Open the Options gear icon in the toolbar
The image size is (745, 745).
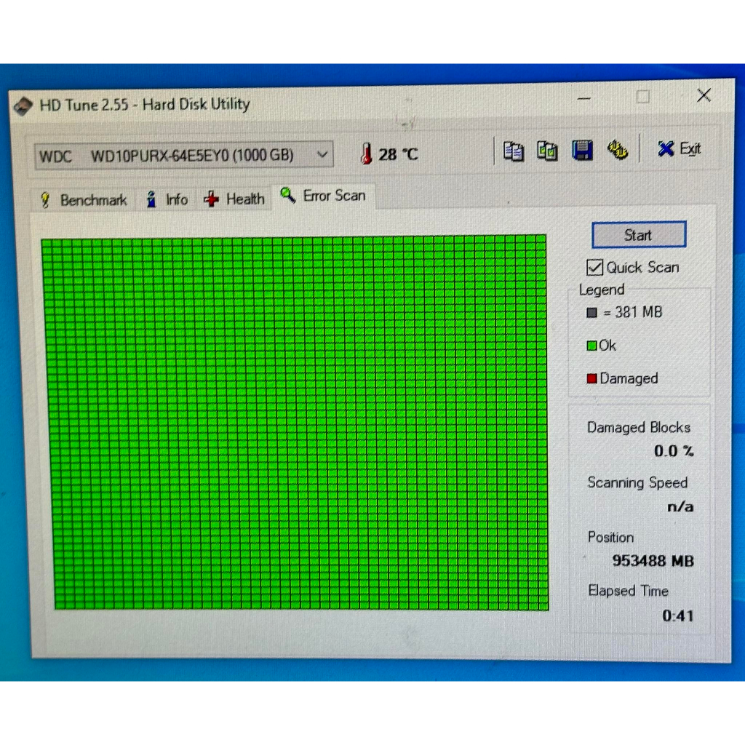click(x=618, y=150)
